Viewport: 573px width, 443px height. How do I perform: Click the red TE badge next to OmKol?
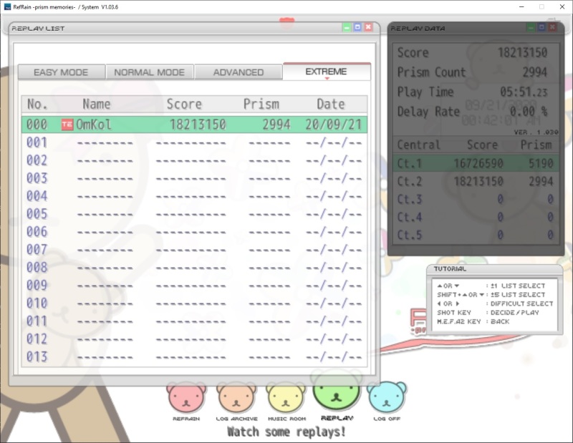tap(67, 125)
